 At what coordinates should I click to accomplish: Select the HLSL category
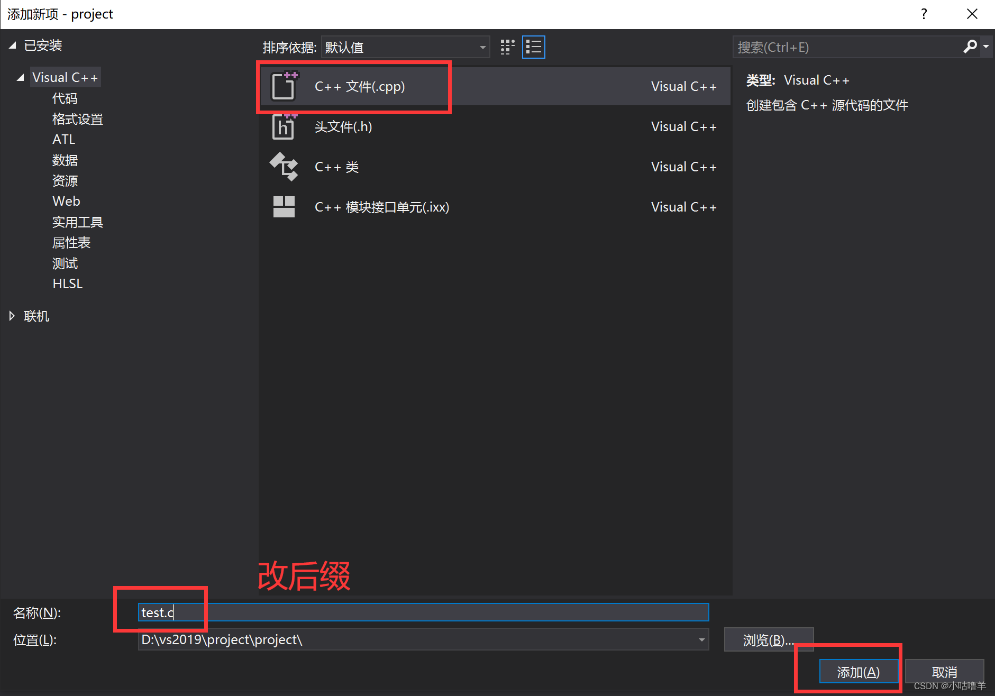click(67, 283)
